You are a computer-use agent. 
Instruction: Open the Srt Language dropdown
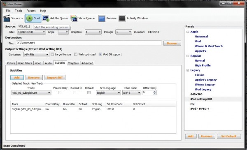(x=108, y=93)
